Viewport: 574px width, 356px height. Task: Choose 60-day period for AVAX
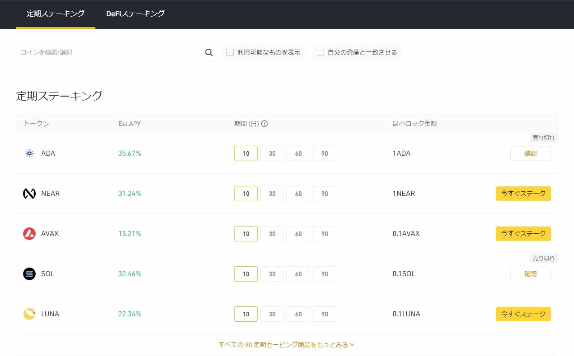(x=298, y=234)
